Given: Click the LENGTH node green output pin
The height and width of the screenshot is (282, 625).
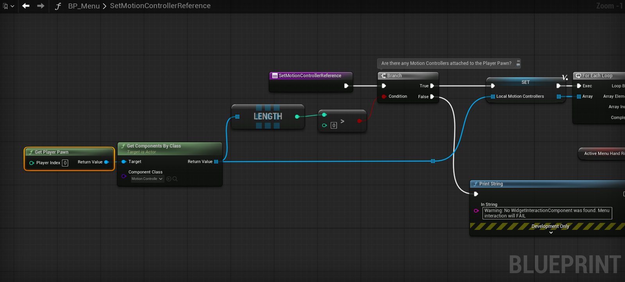Looking at the screenshot, I should [x=297, y=116].
